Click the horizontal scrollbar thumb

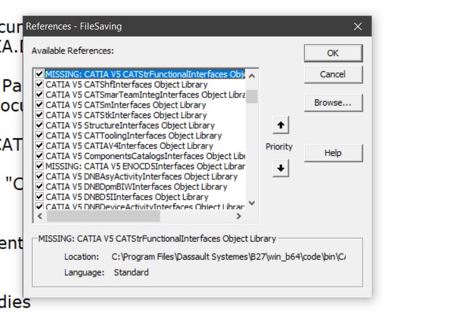pyautogui.click(x=103, y=216)
